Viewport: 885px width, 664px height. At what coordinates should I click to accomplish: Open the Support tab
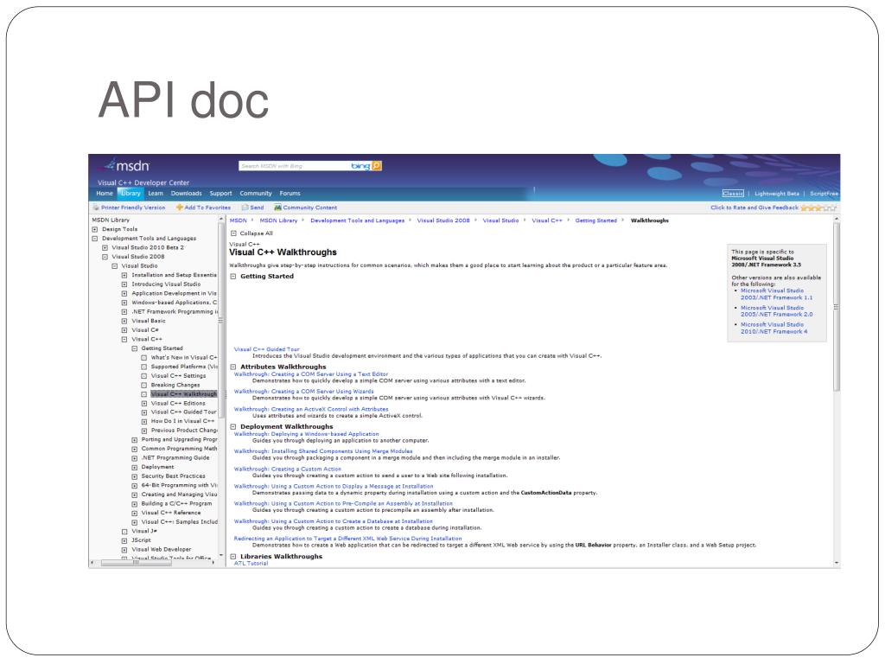tap(220, 193)
